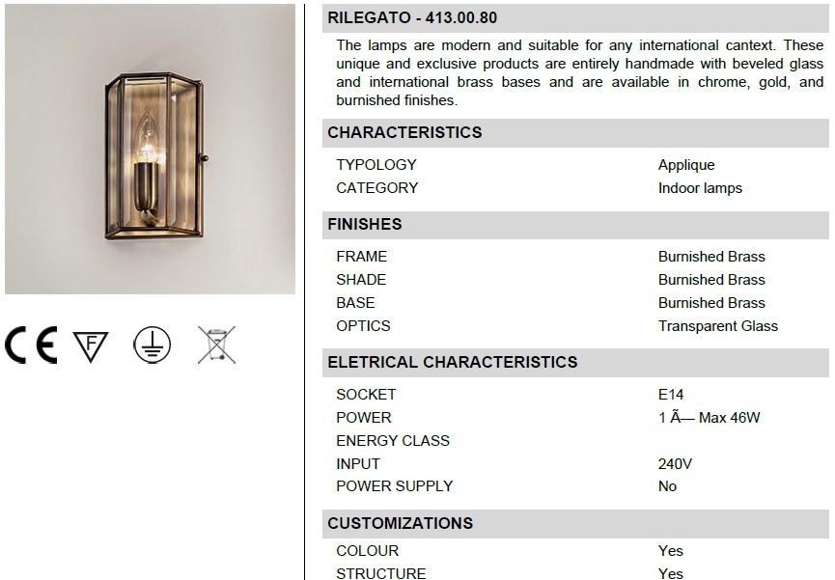
Task: Click the CE certification mark icon
Action: [31, 345]
